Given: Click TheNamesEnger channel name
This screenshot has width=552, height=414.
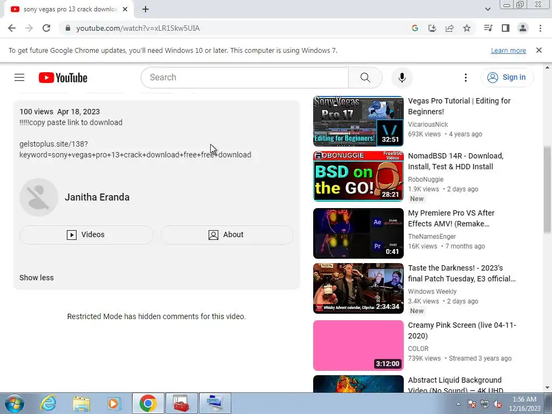Looking at the screenshot, I should (x=432, y=237).
